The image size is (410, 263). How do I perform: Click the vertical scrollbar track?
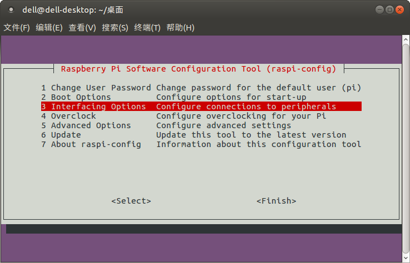pos(406,149)
